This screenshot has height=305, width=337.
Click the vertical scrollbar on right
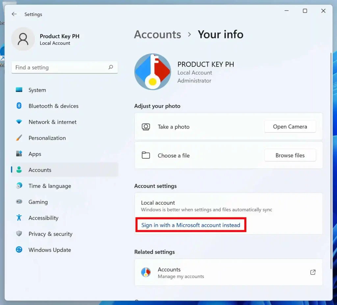pos(331,160)
